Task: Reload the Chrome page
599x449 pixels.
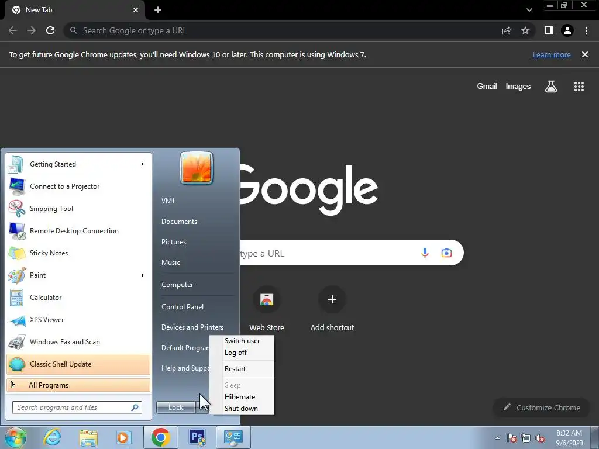Action: pos(50,30)
